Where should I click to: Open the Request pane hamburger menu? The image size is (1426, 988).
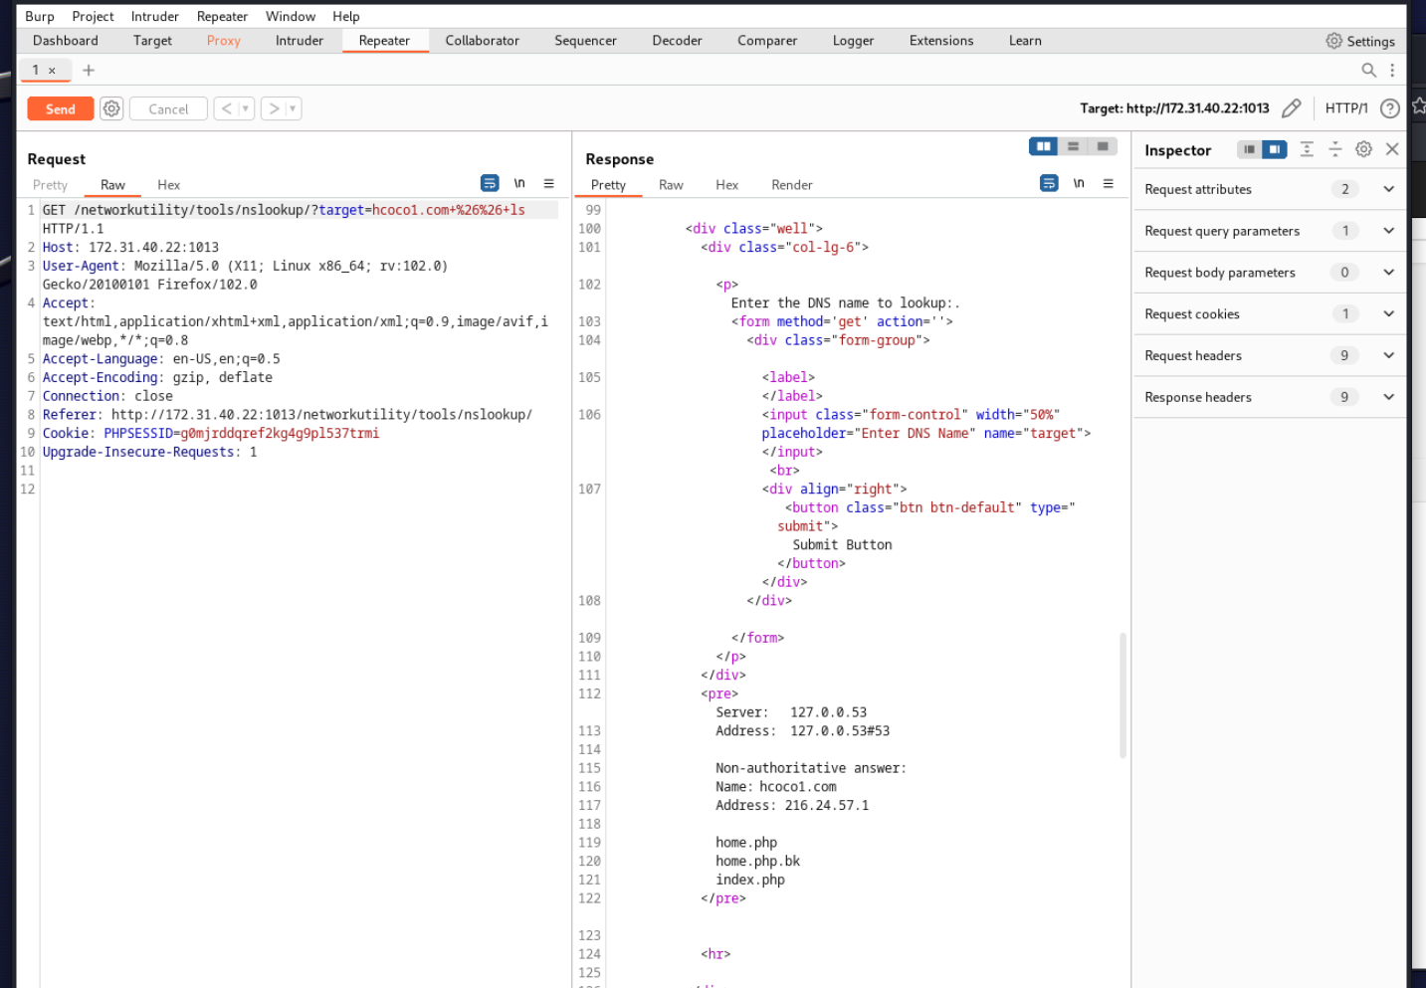tap(548, 183)
